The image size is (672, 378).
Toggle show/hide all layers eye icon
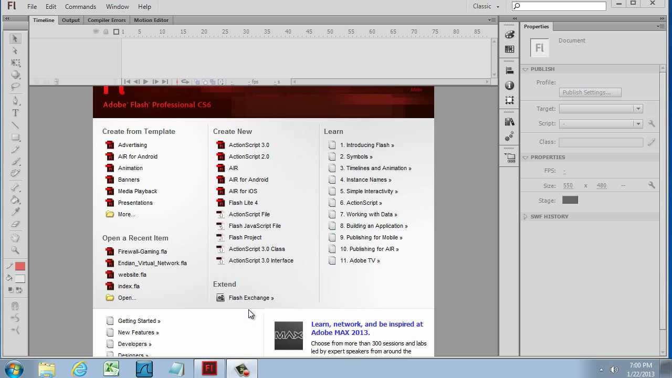tap(96, 31)
